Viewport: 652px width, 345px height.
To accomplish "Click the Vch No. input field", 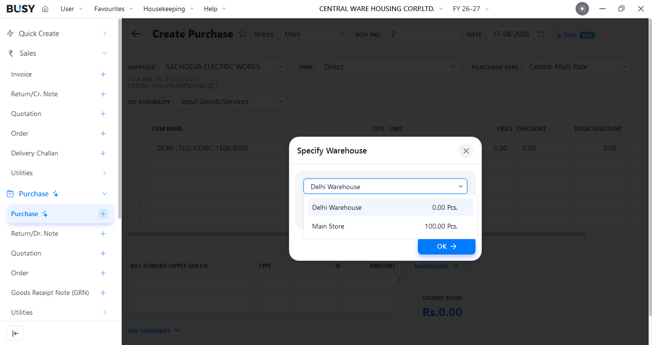I will [422, 34].
